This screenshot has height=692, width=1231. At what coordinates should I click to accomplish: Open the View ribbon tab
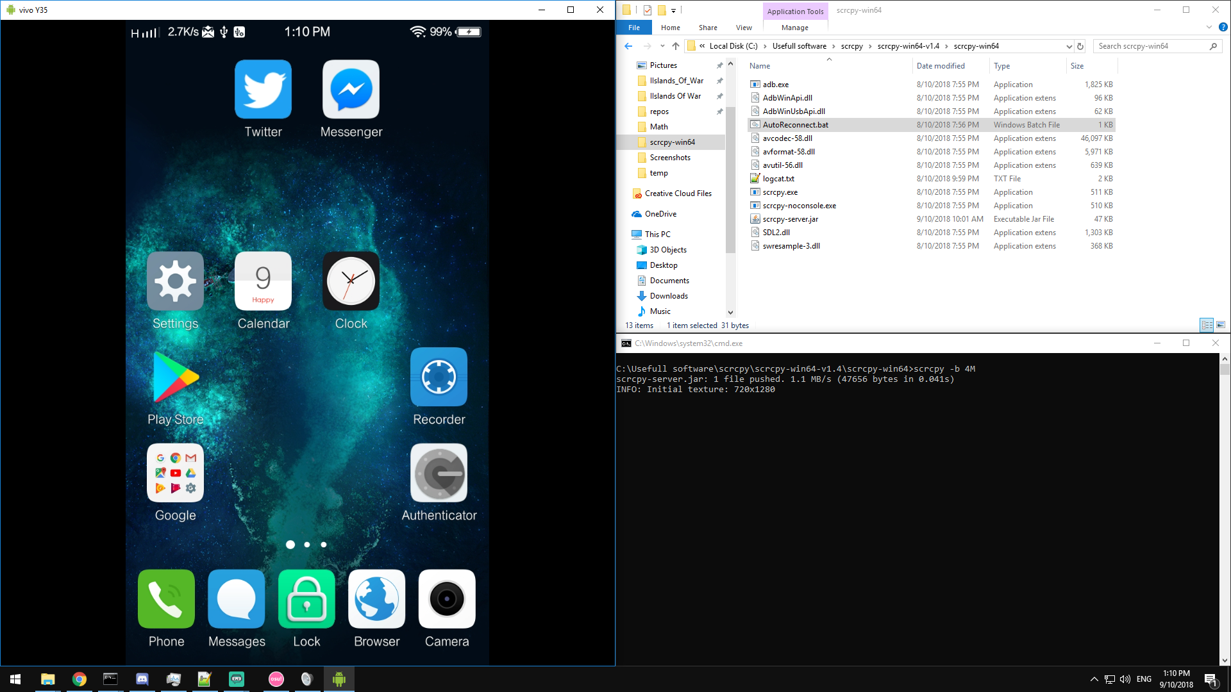click(744, 28)
